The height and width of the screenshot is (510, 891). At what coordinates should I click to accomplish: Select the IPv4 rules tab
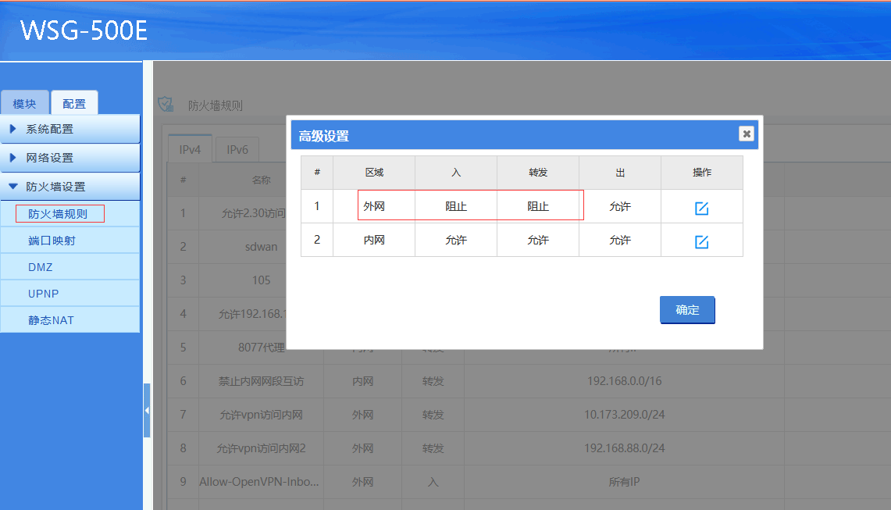click(190, 150)
